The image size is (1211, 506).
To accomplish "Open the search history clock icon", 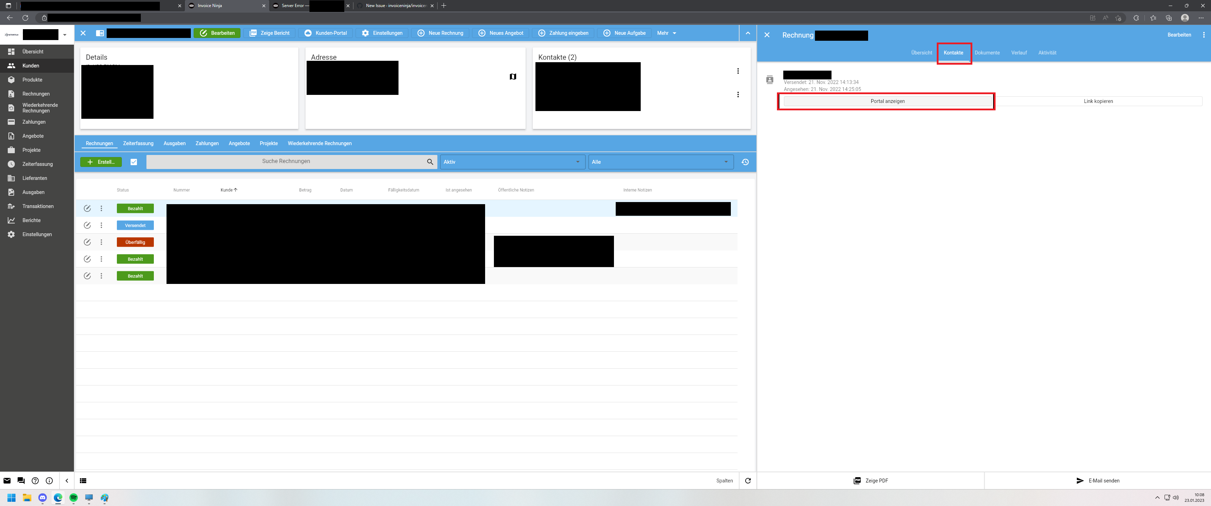I will pos(746,162).
